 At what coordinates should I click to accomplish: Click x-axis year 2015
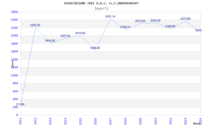80,121
